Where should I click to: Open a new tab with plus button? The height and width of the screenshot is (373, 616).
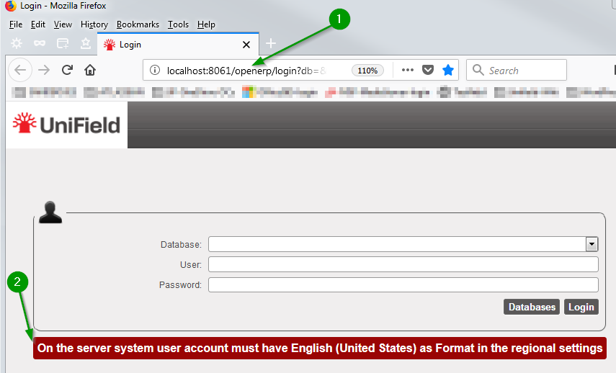271,44
